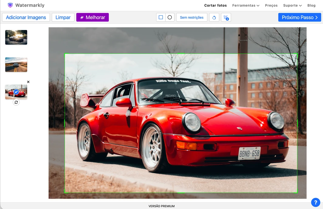The height and width of the screenshot is (209, 323).
Task: Click the top-left green crop corner handle
Action: [65, 54]
